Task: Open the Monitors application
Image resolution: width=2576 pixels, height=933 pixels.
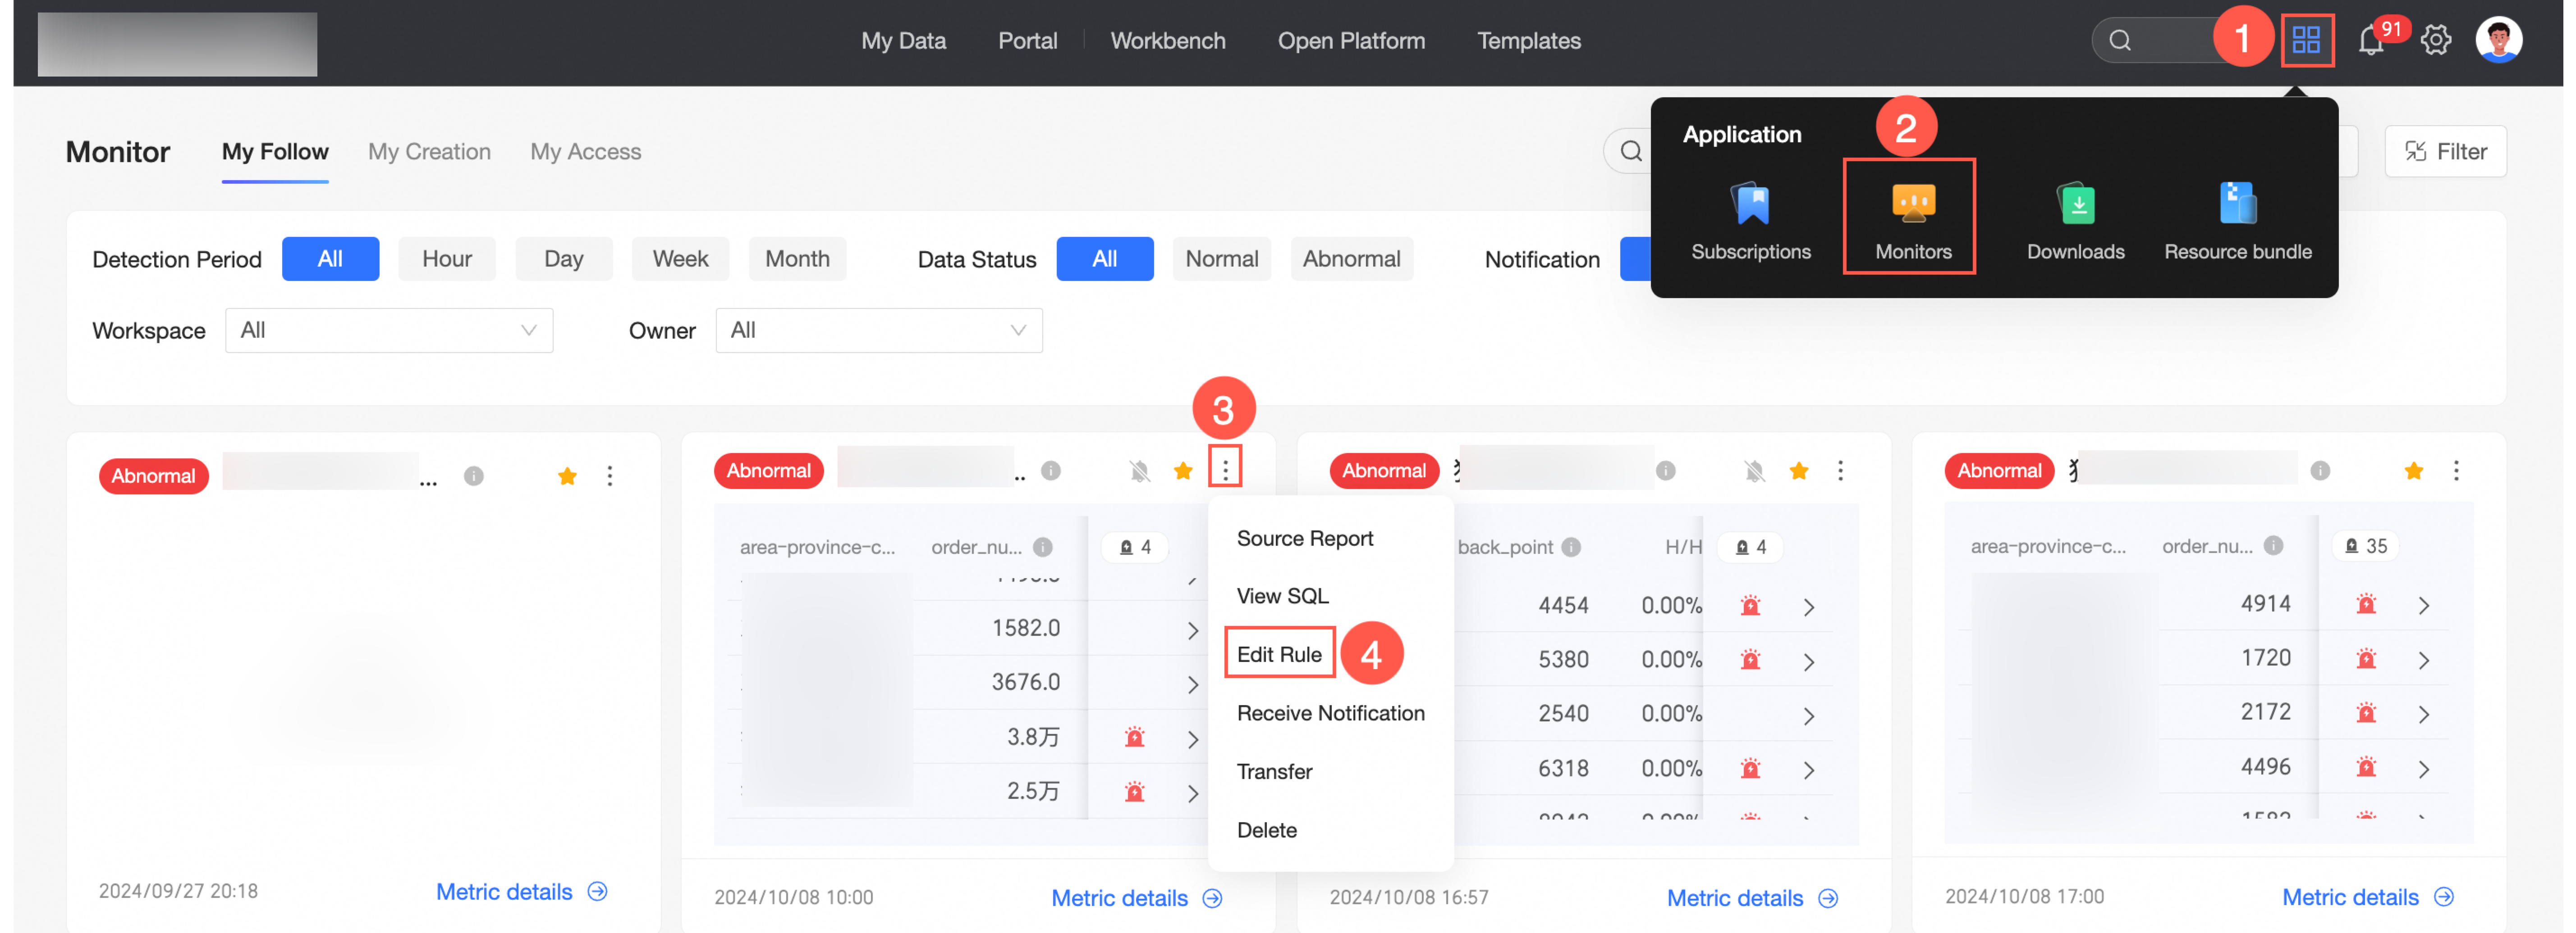Action: [1912, 222]
